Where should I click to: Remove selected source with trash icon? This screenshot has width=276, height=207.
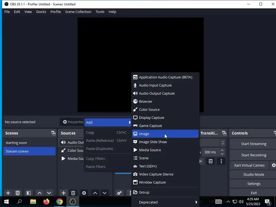tap(73, 193)
